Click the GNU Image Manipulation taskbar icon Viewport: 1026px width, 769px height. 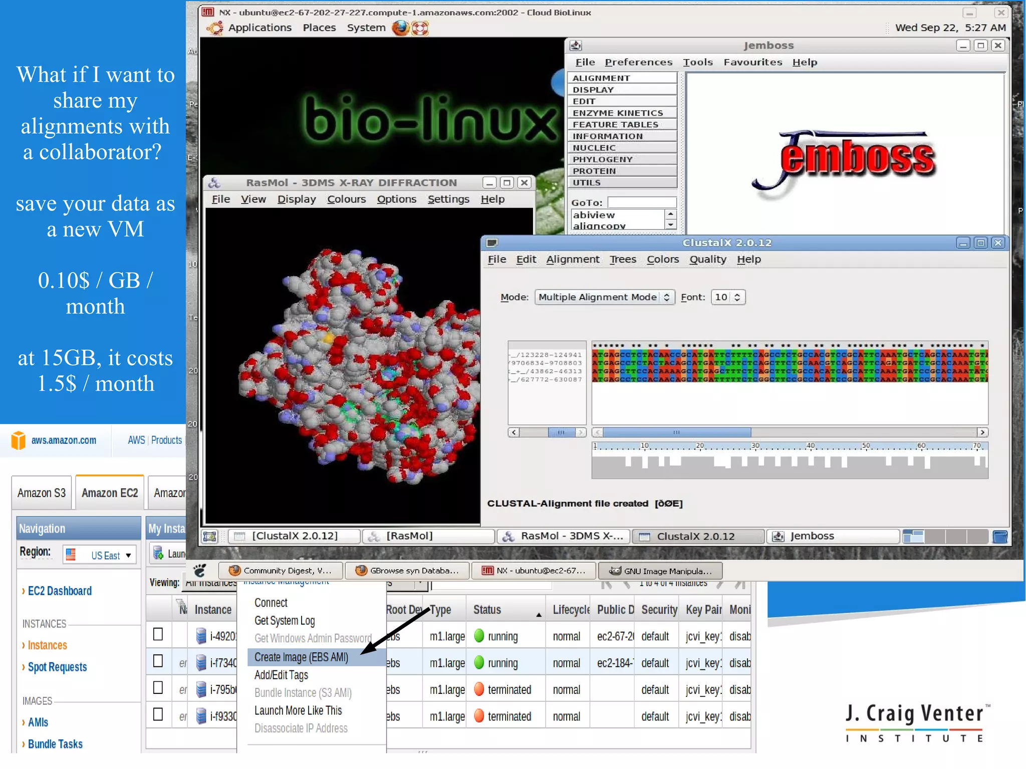coord(615,571)
